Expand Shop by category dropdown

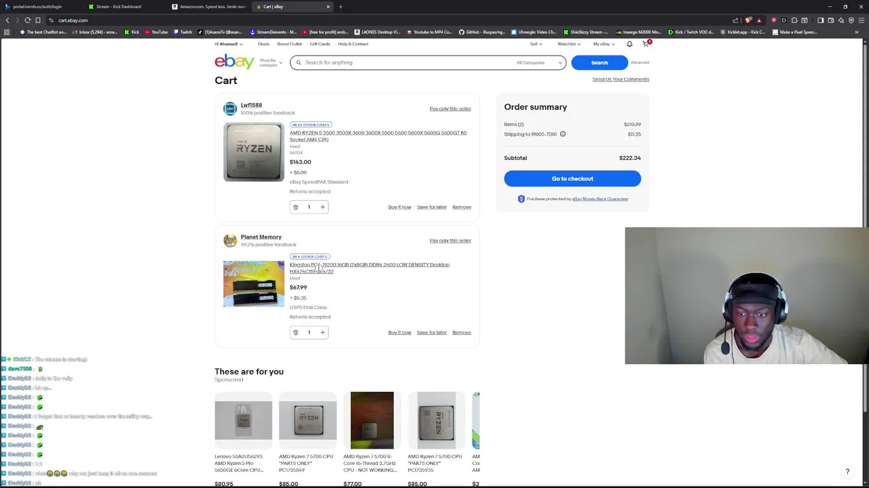[270, 62]
